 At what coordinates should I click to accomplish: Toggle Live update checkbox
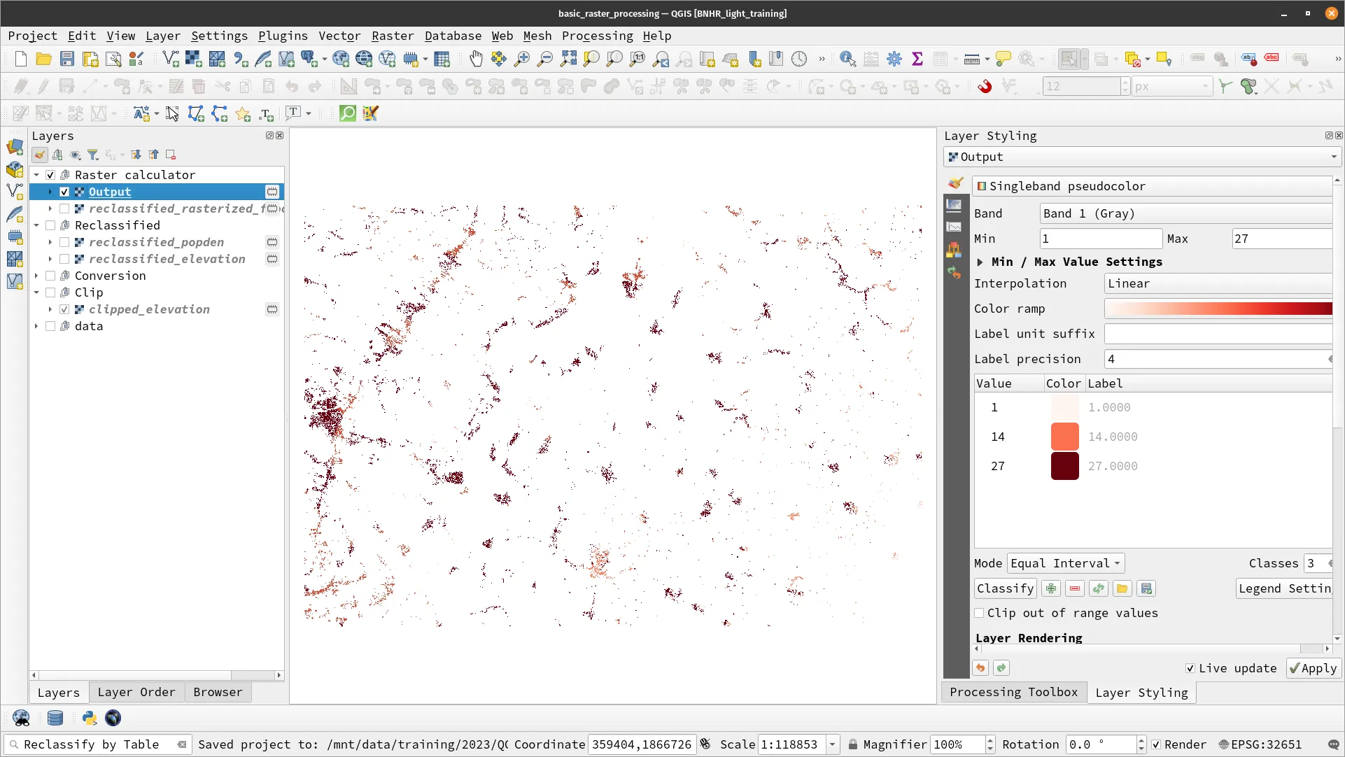coord(1190,668)
